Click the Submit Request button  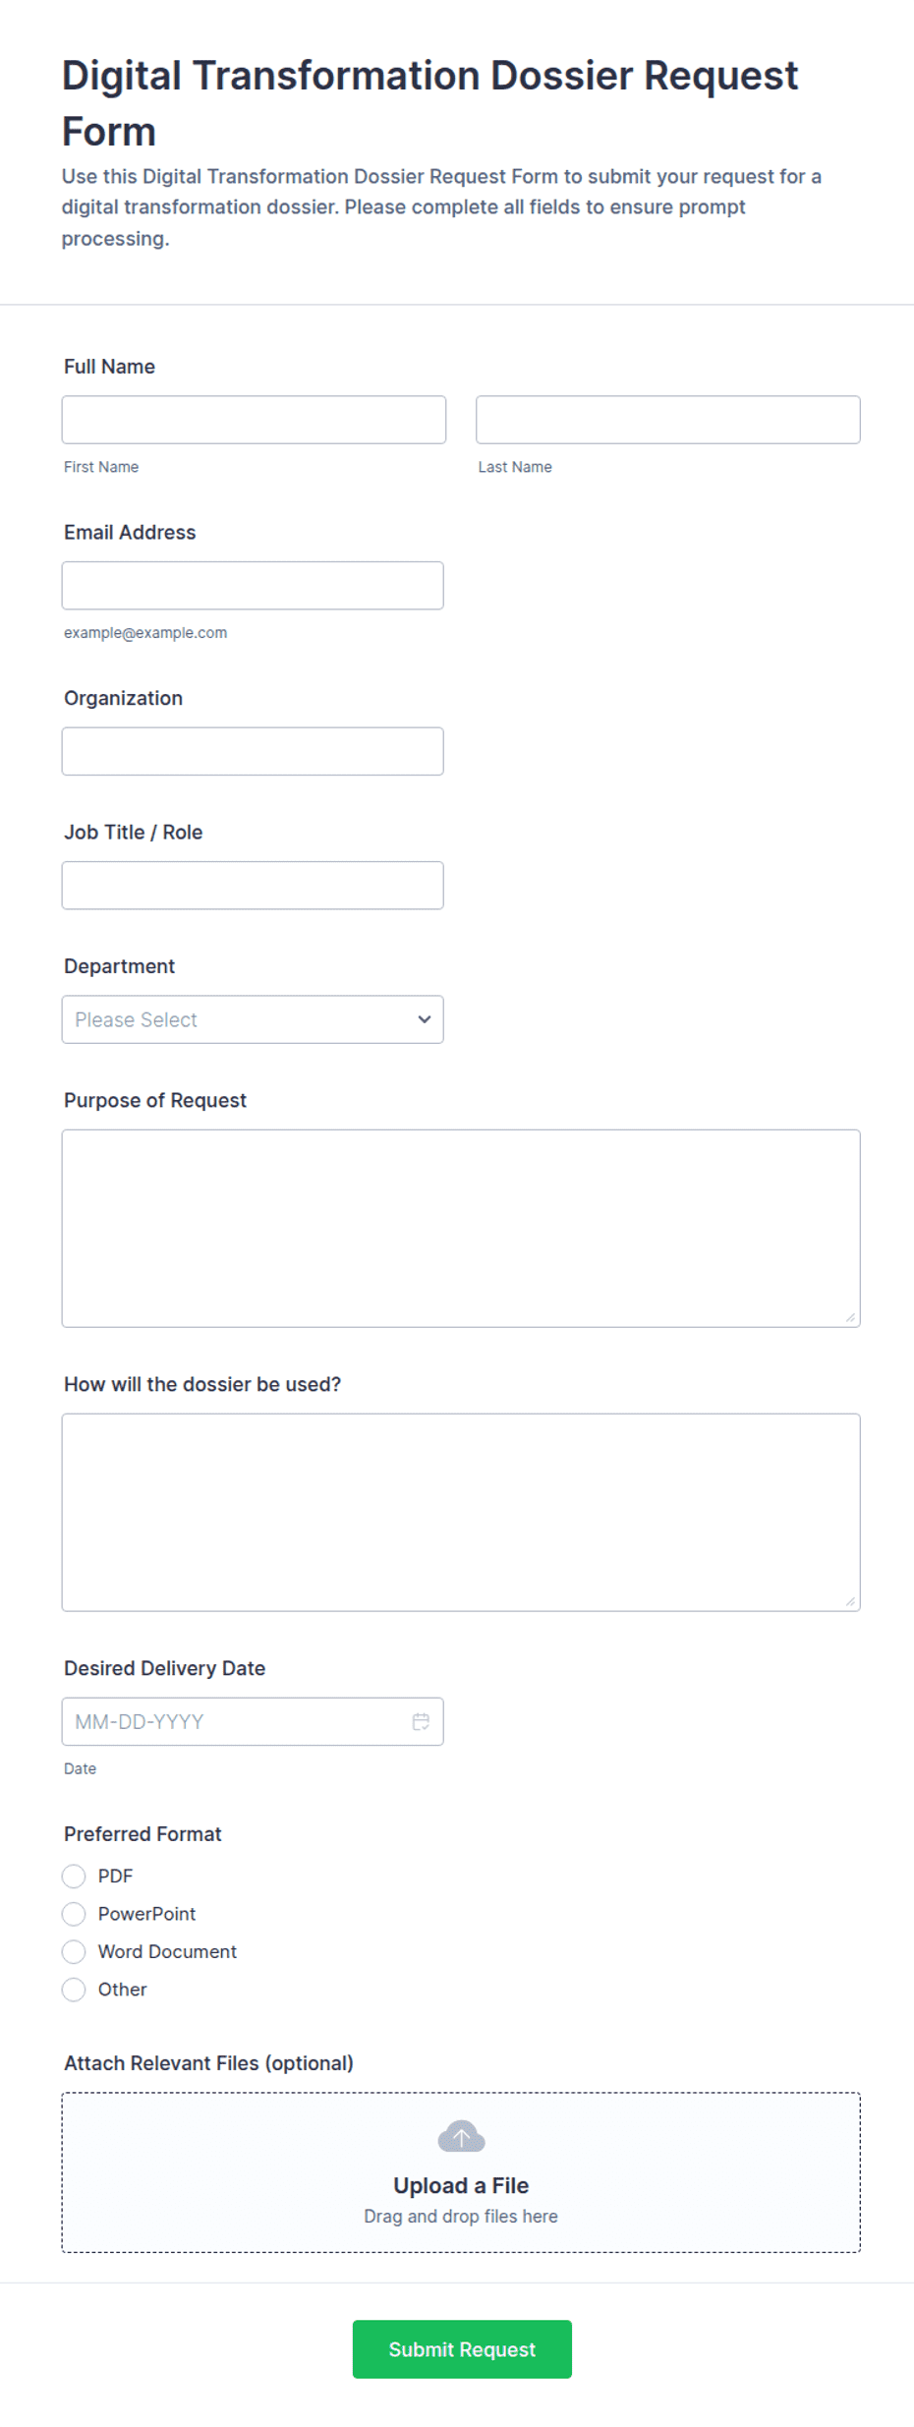pos(462,2349)
